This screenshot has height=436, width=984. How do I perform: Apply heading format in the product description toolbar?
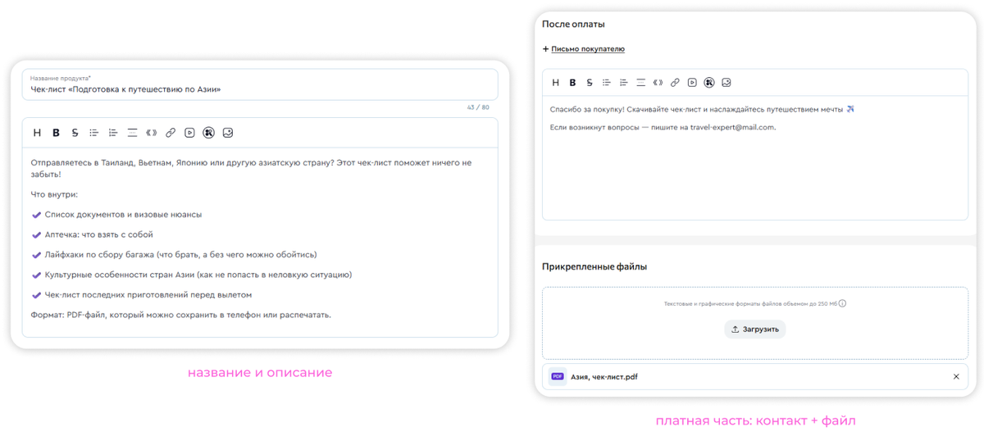[37, 133]
